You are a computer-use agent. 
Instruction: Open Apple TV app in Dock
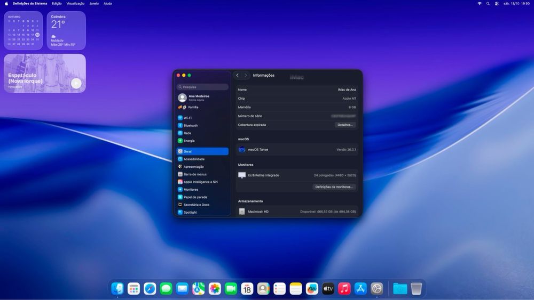click(328, 288)
